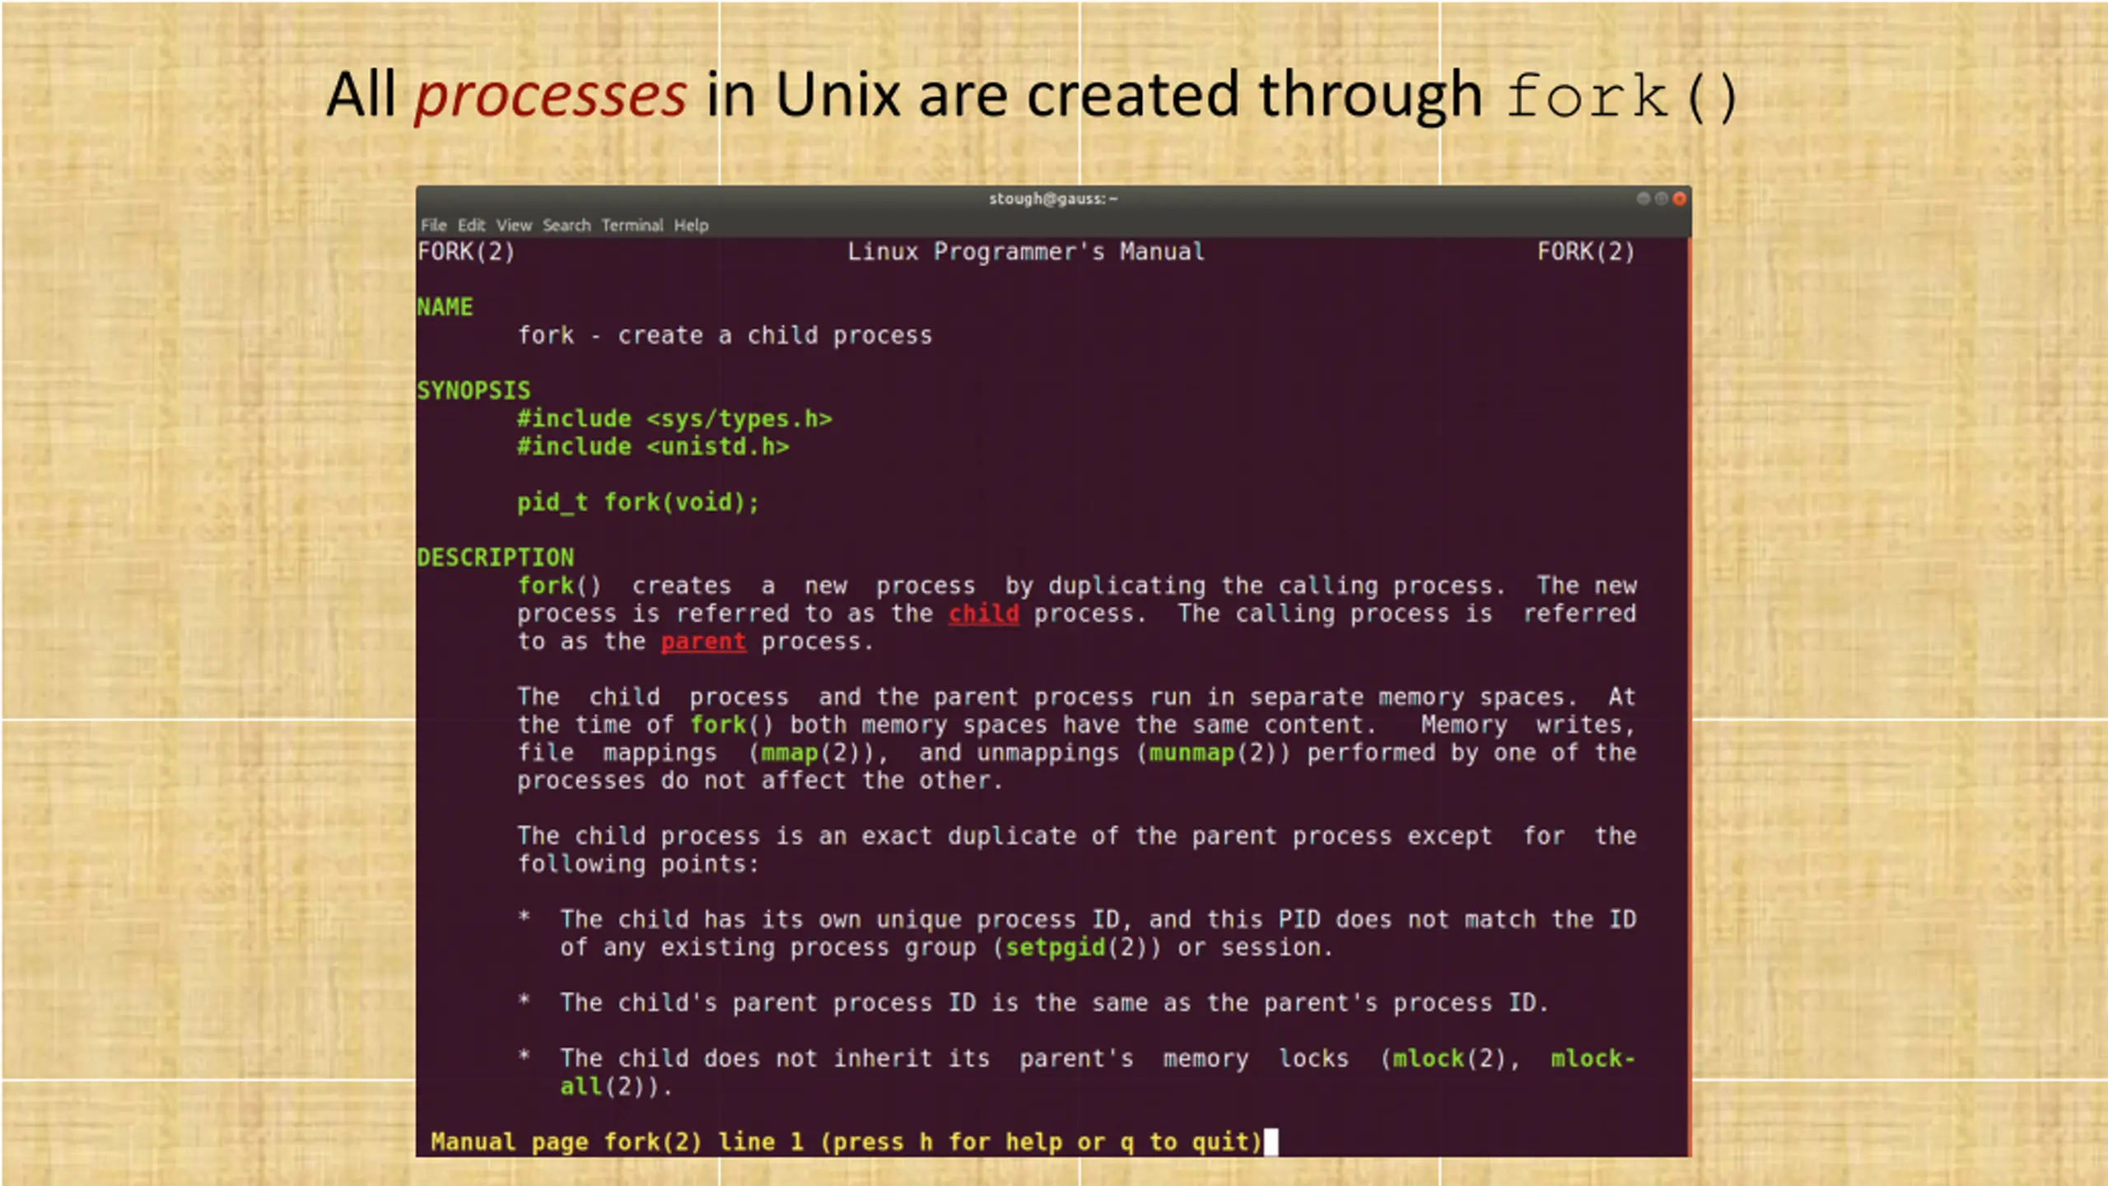Open the Help menu in terminal
2108x1186 pixels.
coord(691,225)
